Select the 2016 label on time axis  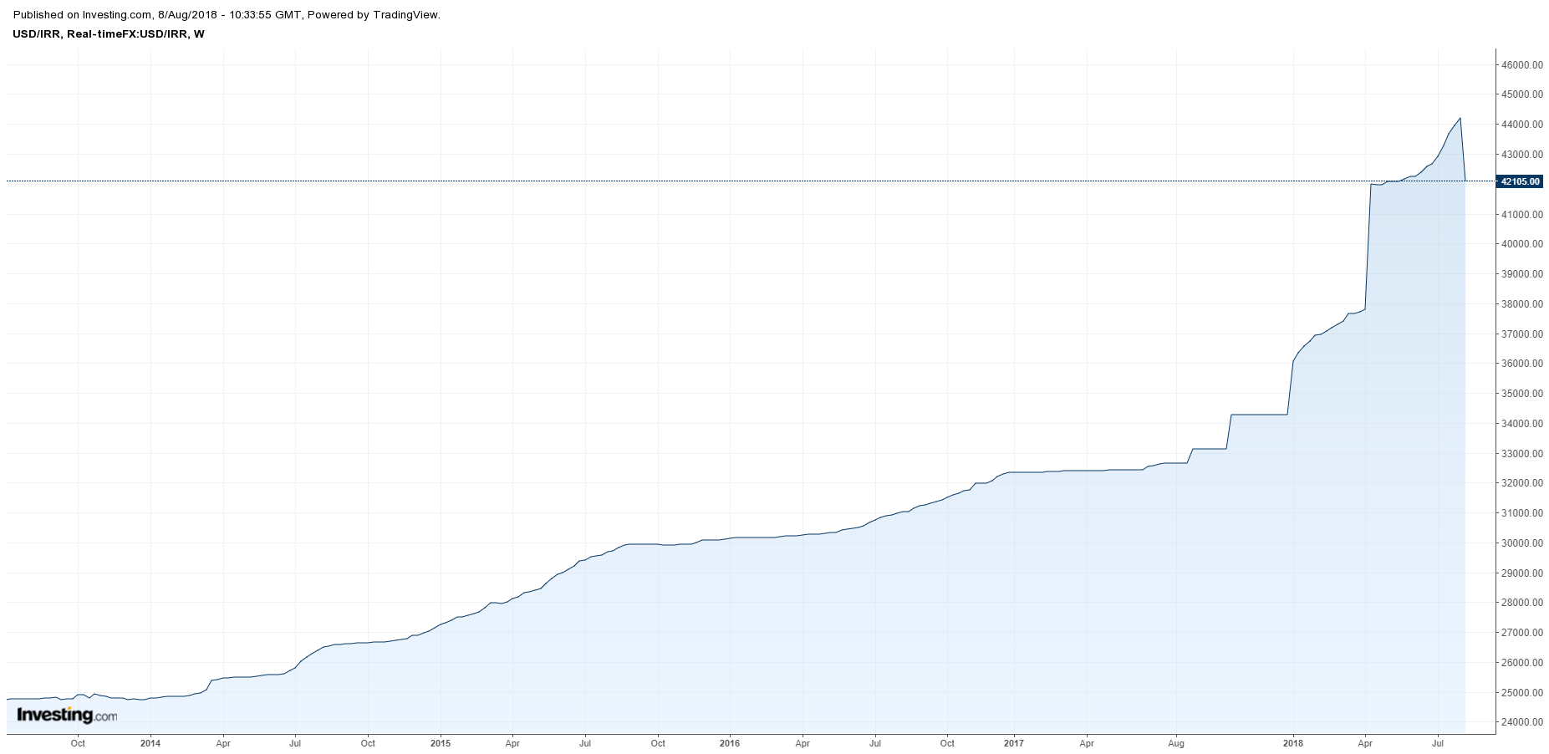tap(730, 743)
